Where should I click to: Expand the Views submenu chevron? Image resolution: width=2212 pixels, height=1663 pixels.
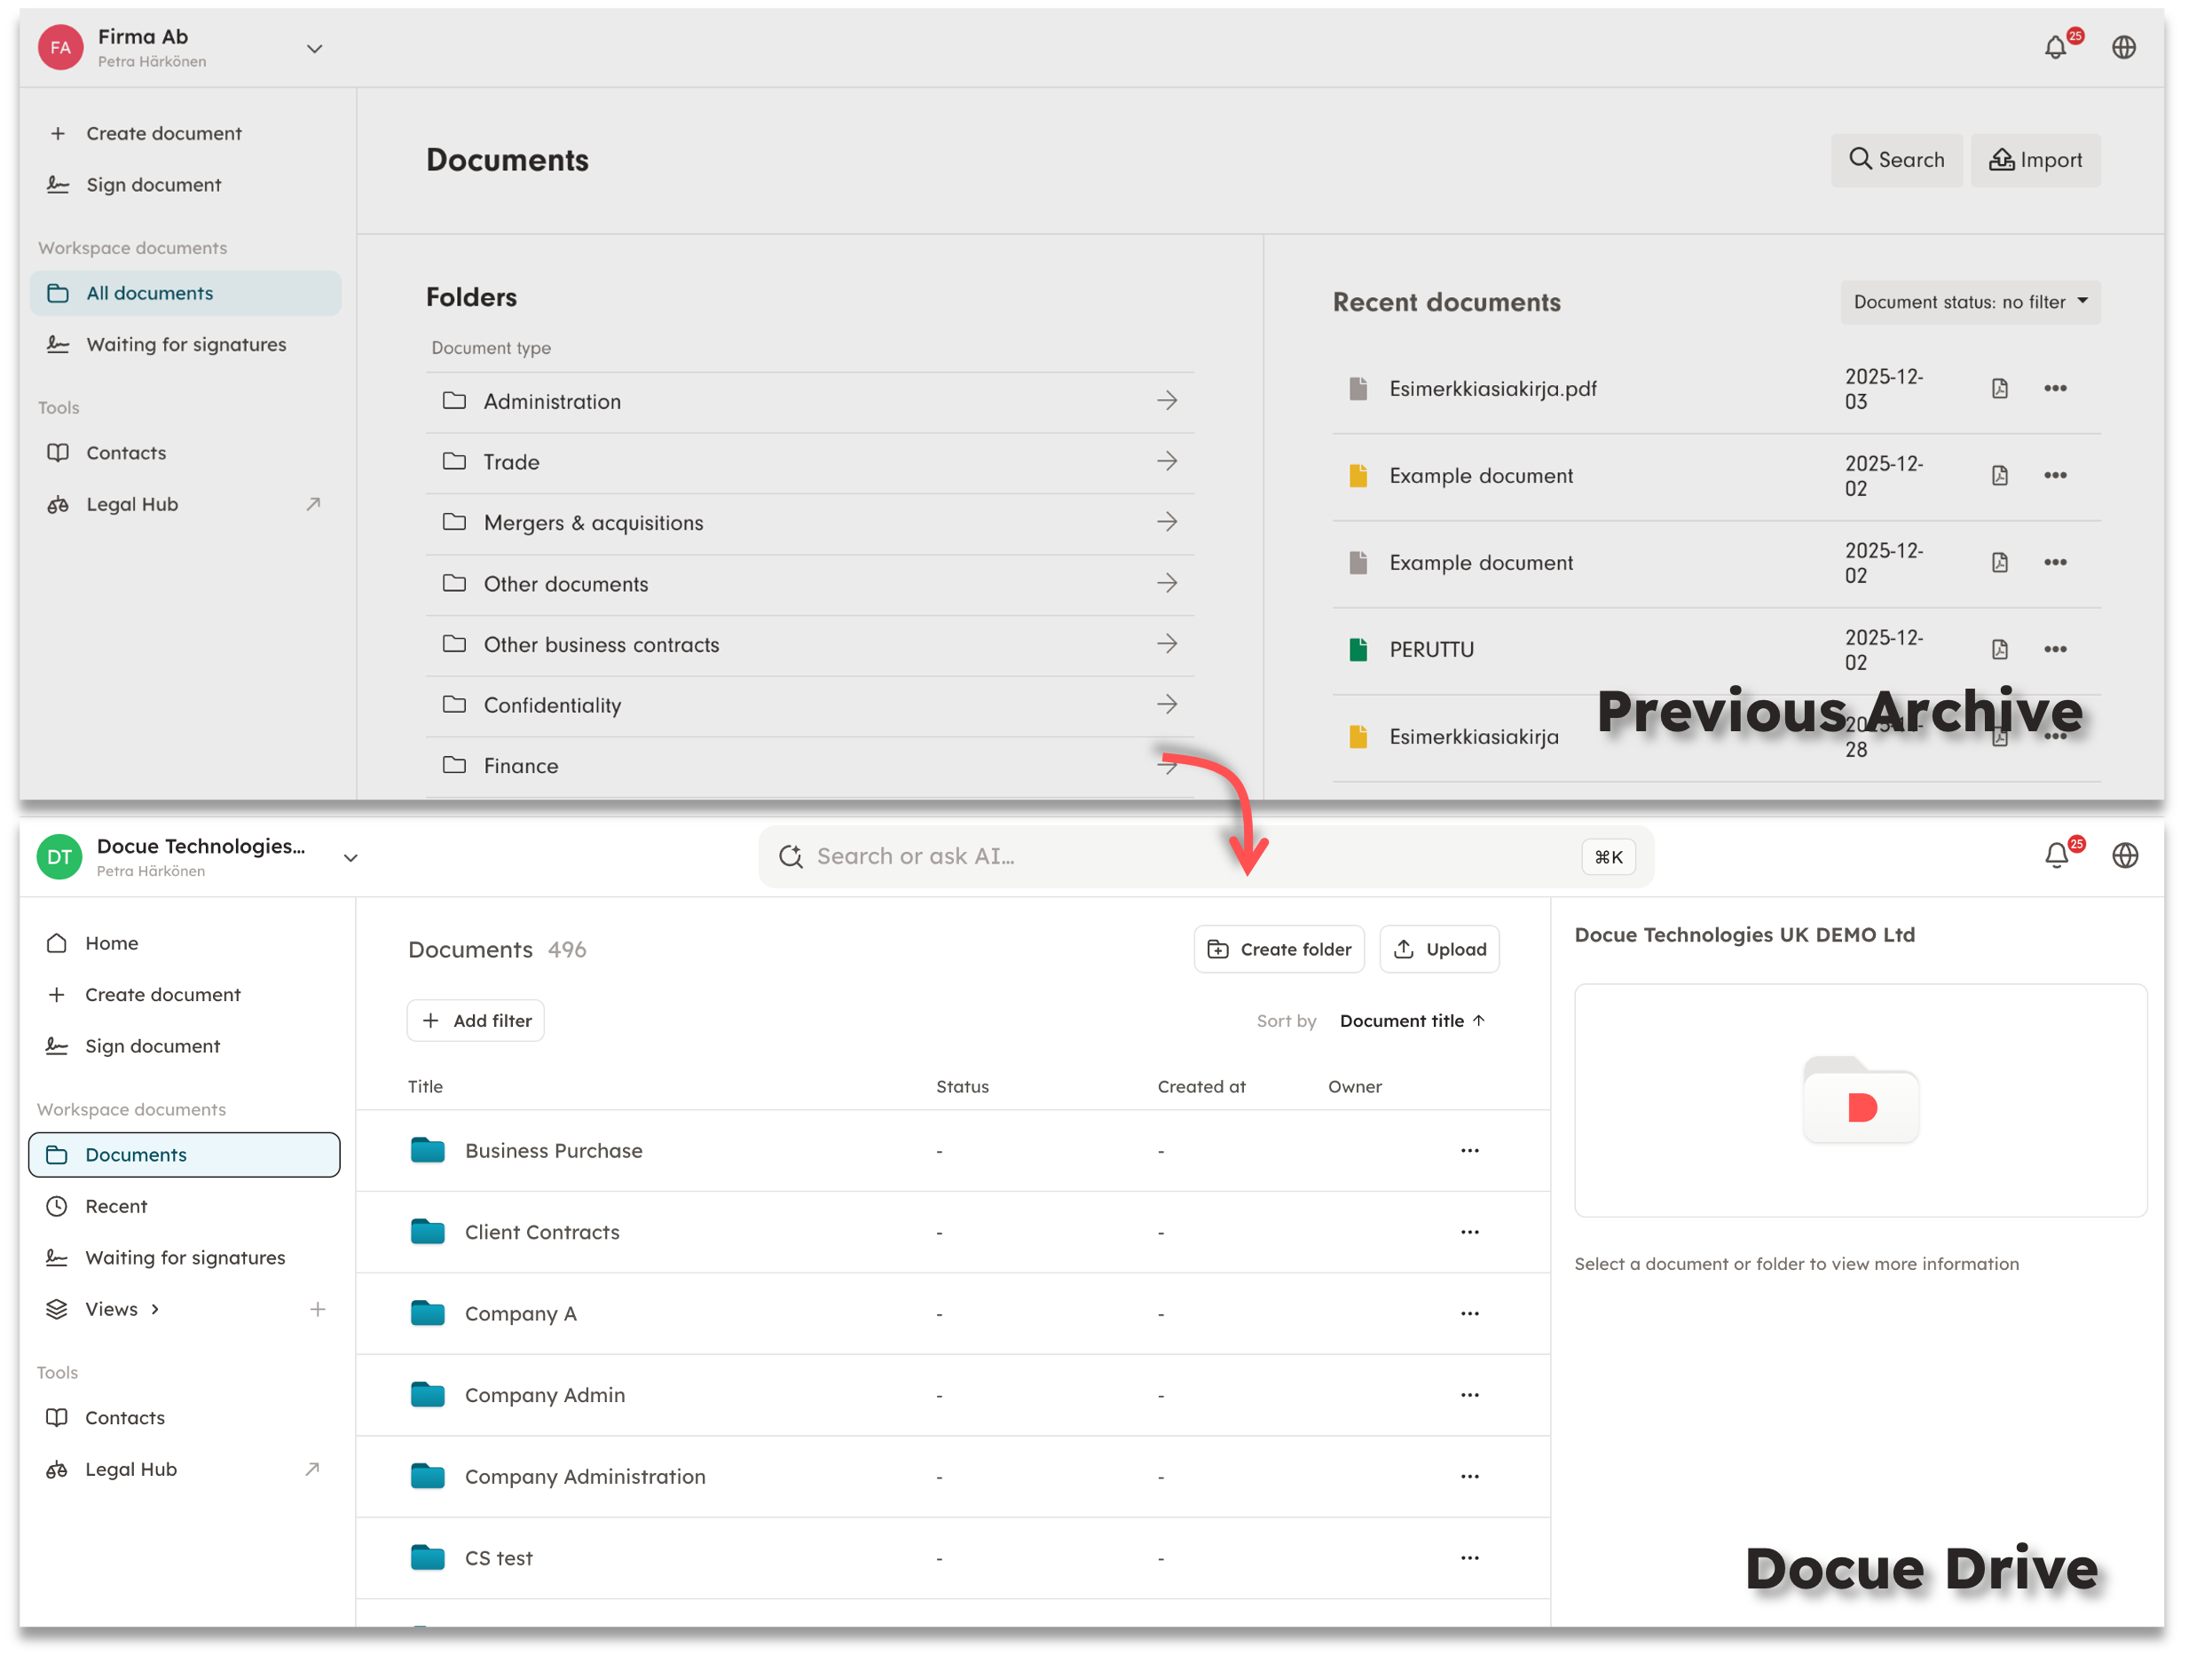pyautogui.click(x=155, y=1309)
